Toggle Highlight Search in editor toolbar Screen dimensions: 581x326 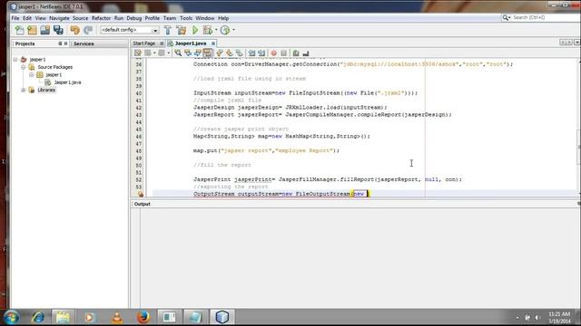coord(208,53)
